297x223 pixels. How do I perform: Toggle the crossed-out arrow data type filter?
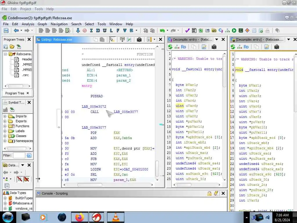26,179
